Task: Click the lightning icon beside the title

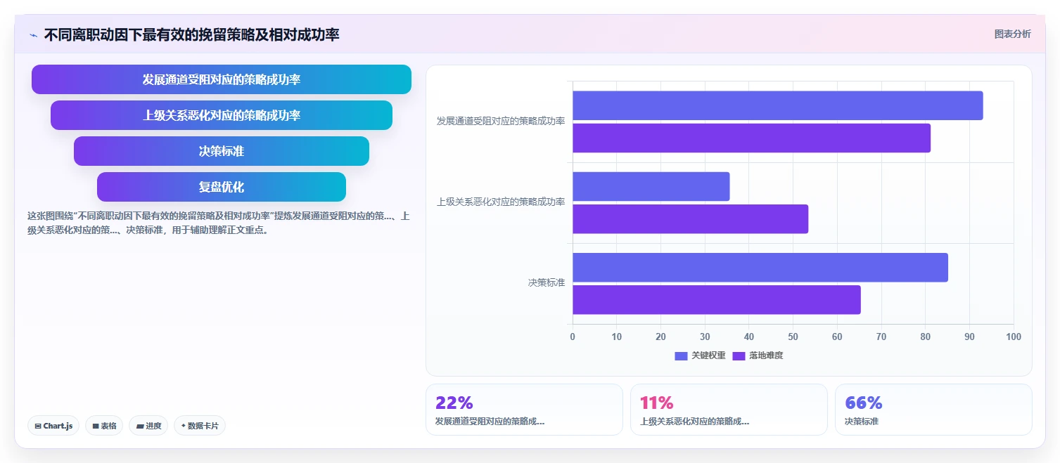Action: click(x=34, y=34)
